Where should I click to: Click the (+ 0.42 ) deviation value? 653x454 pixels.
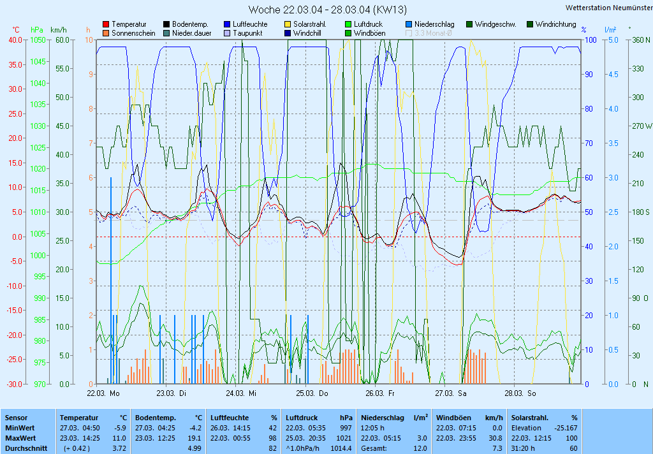(x=77, y=449)
